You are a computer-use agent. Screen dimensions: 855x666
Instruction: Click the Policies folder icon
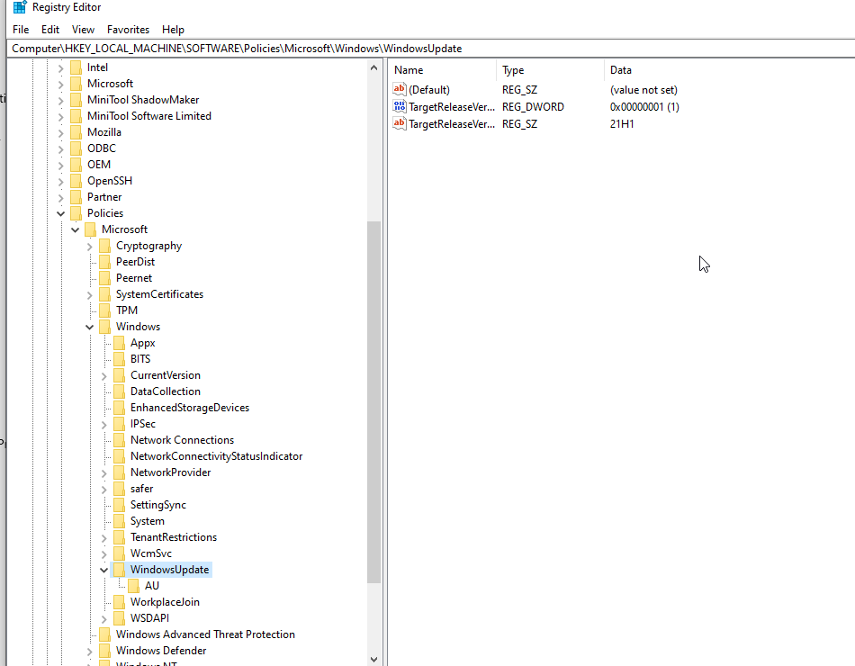[76, 213]
